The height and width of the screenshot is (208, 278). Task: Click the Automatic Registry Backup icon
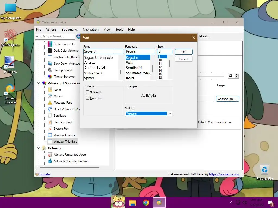point(50,161)
